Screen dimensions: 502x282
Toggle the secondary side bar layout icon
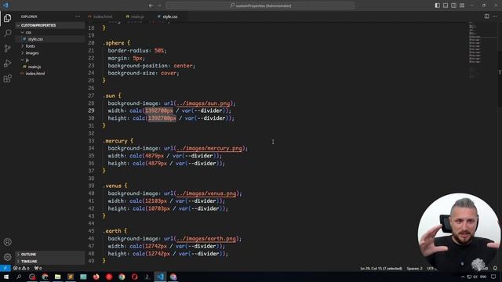[453, 5]
